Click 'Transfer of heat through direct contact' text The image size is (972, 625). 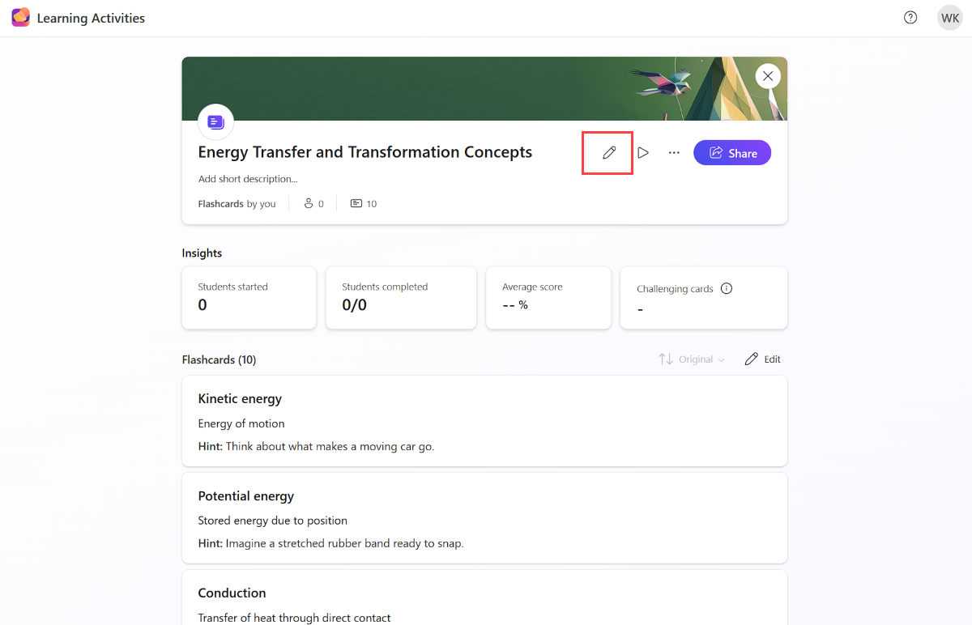point(295,618)
